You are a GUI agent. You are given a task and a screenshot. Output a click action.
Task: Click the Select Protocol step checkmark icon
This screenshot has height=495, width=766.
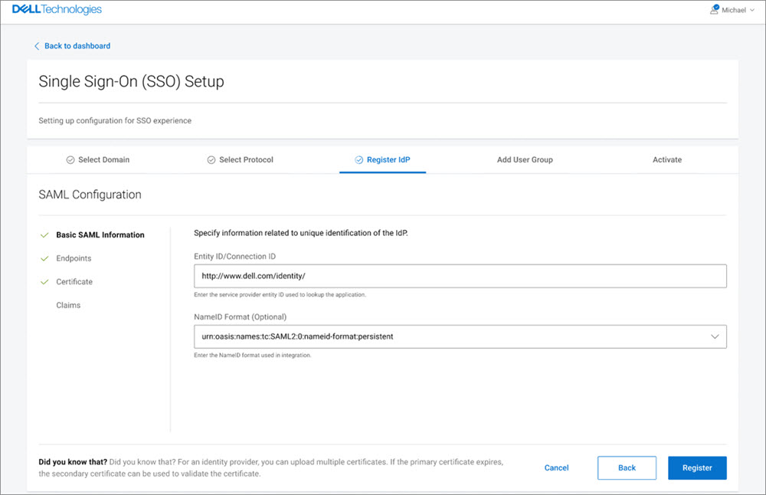[211, 160]
